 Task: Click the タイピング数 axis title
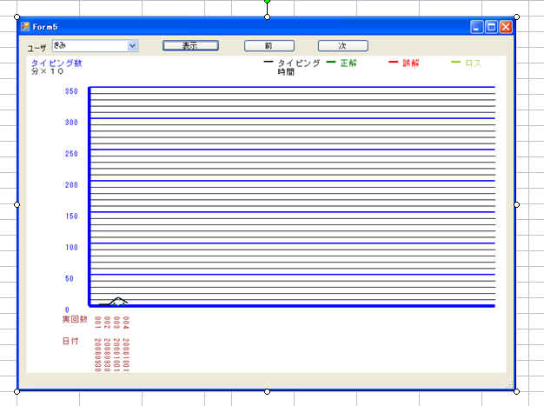point(56,63)
